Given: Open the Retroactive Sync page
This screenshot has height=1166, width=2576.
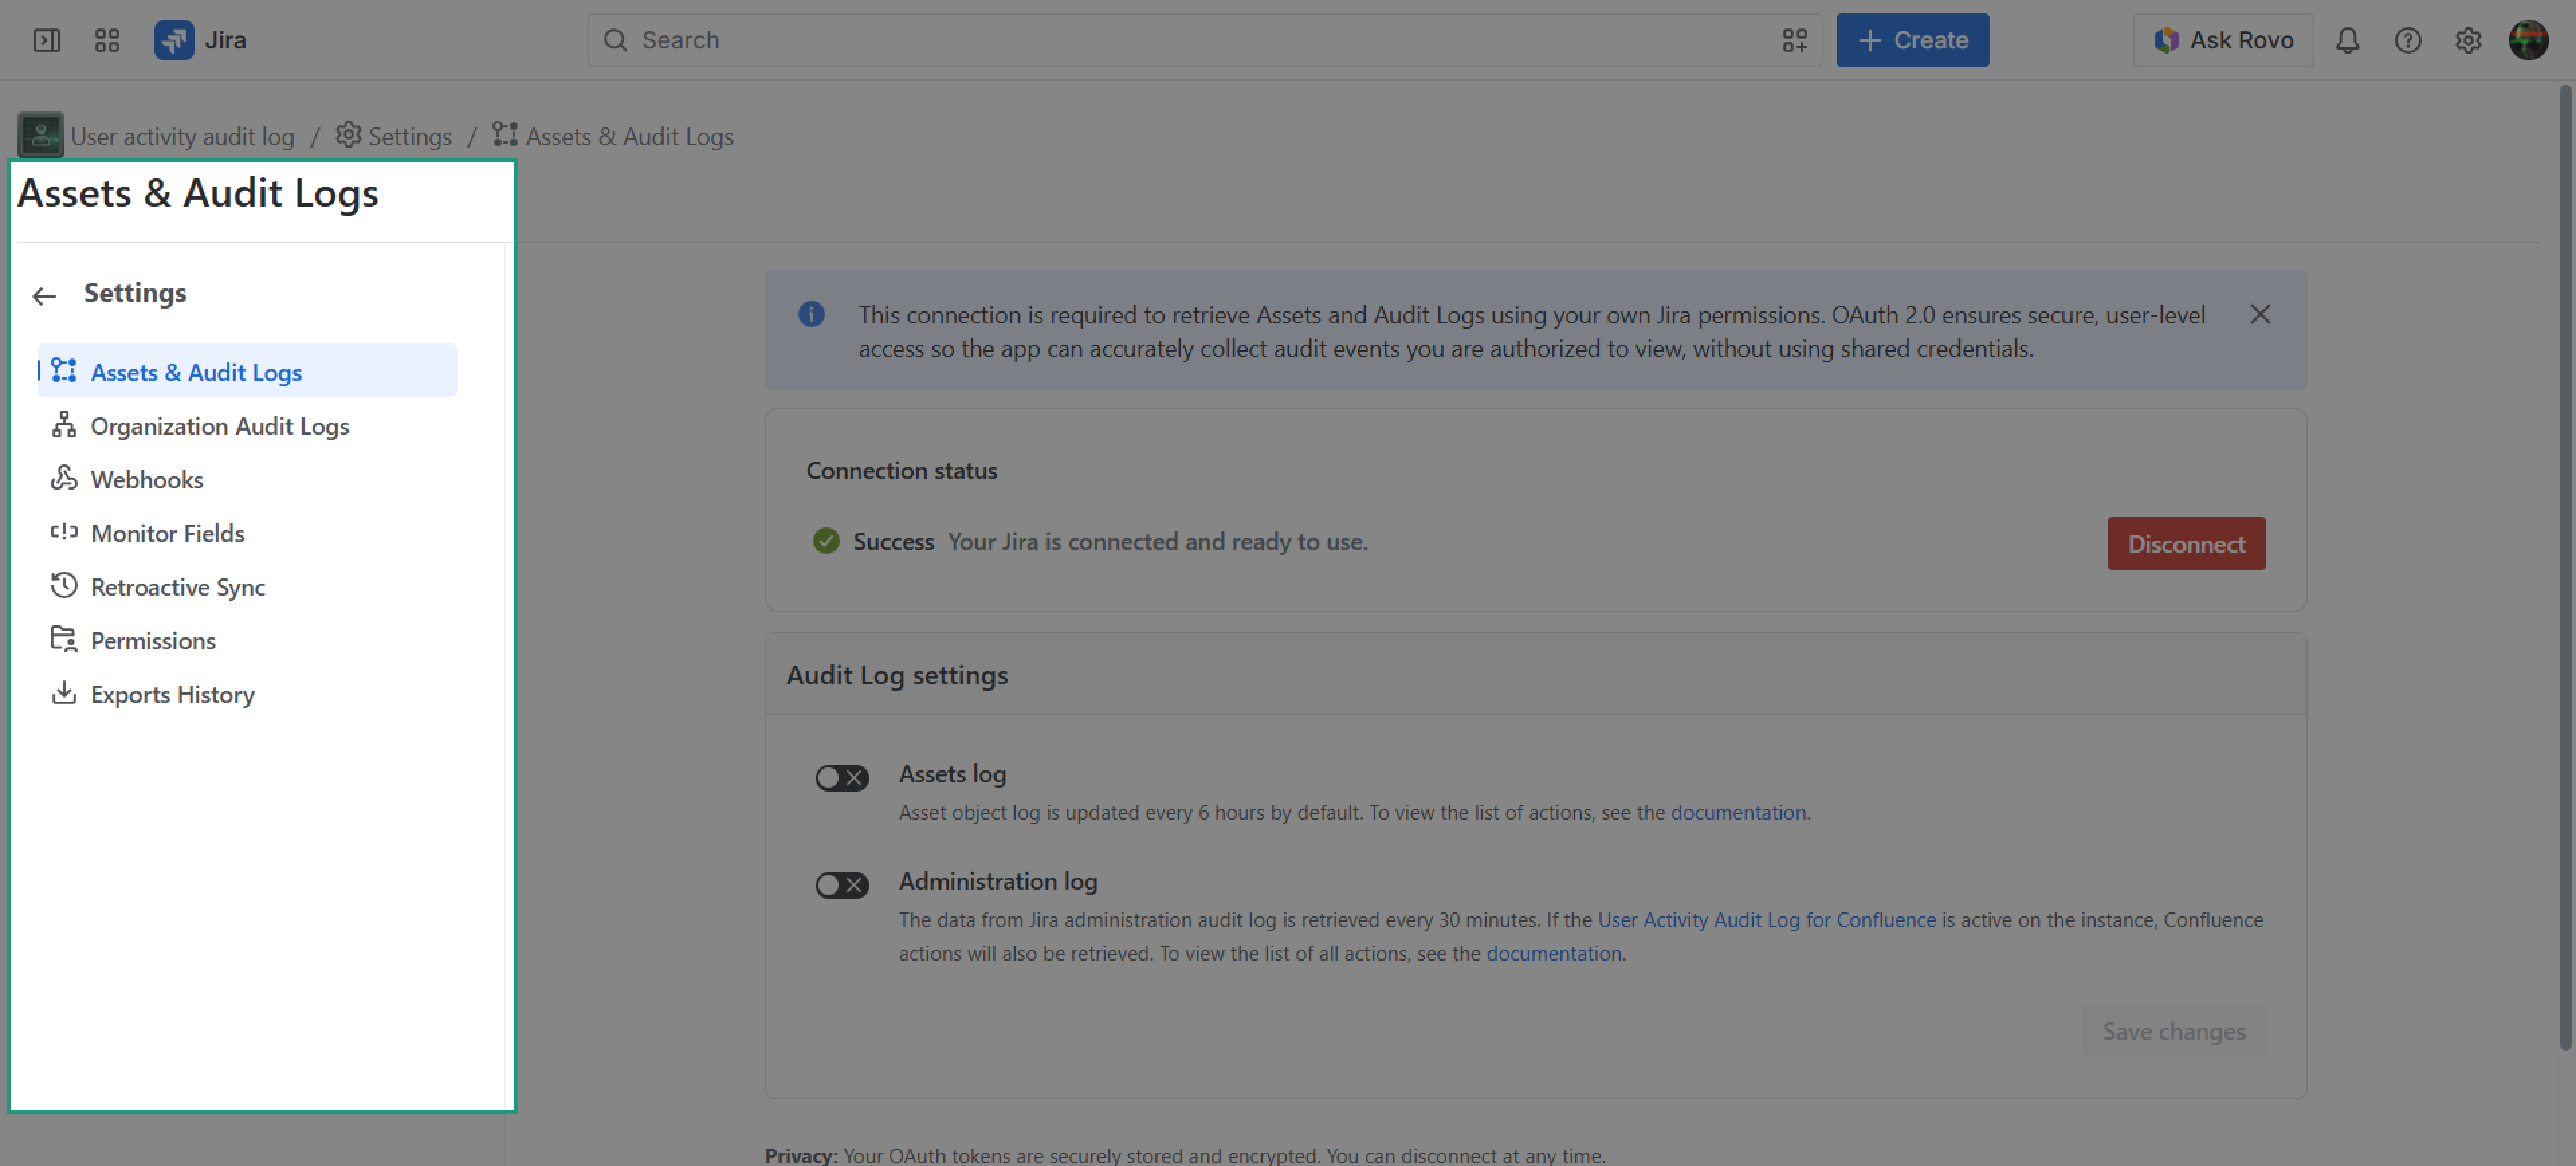Looking at the screenshot, I should point(247,586).
